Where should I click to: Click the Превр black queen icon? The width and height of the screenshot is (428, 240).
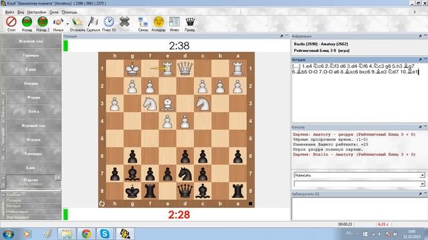190,22
